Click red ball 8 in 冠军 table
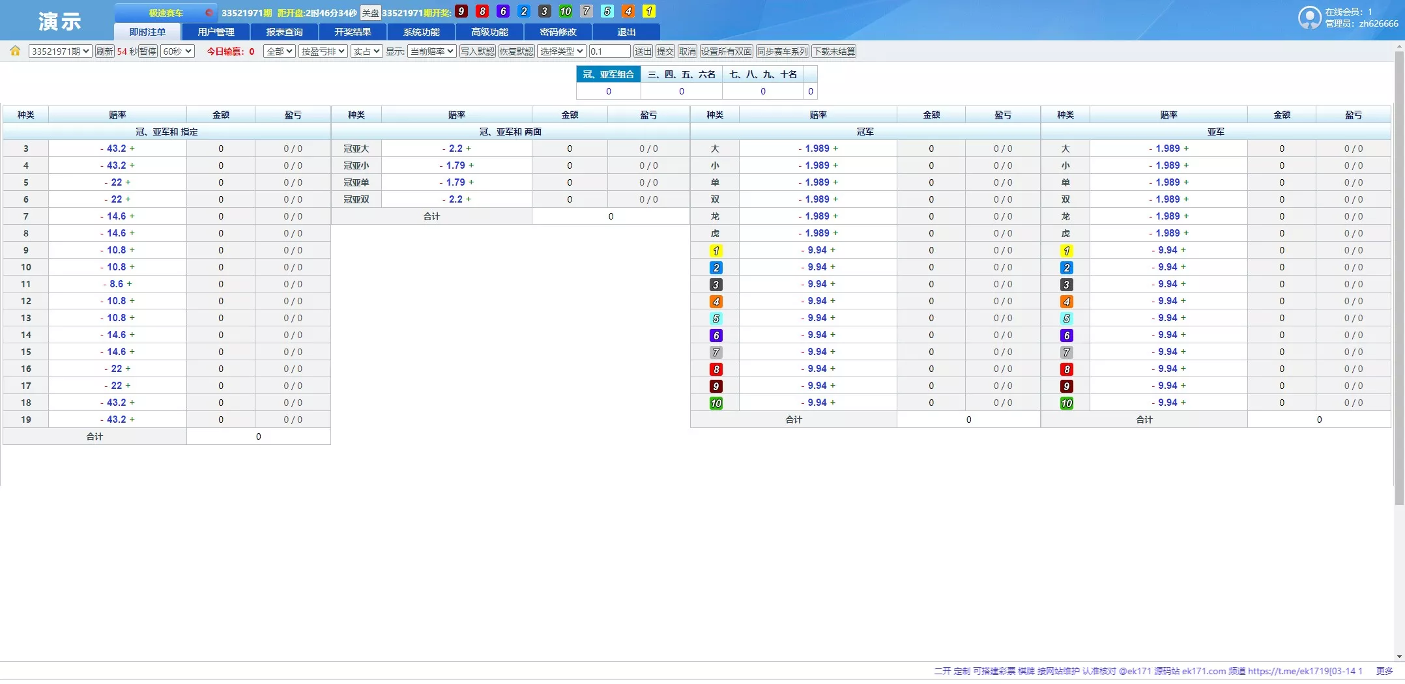Image resolution: width=1405 pixels, height=684 pixels. pos(716,369)
